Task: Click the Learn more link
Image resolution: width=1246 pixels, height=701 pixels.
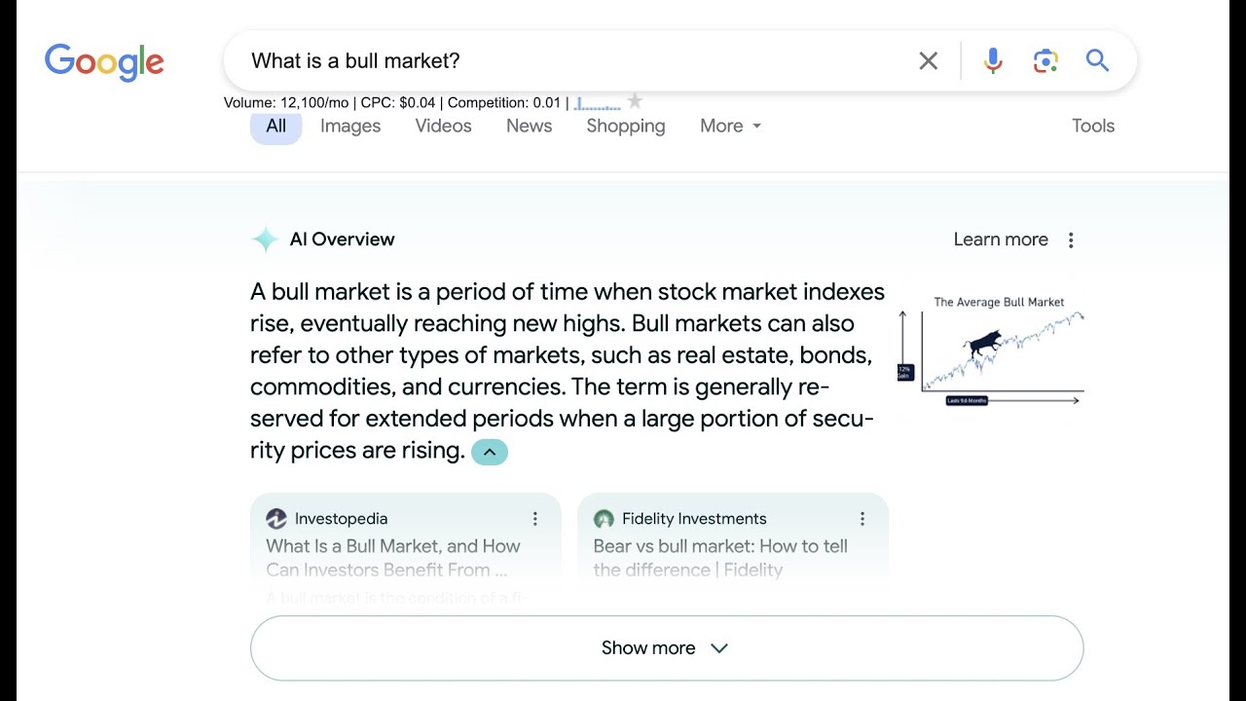Action: (1001, 240)
